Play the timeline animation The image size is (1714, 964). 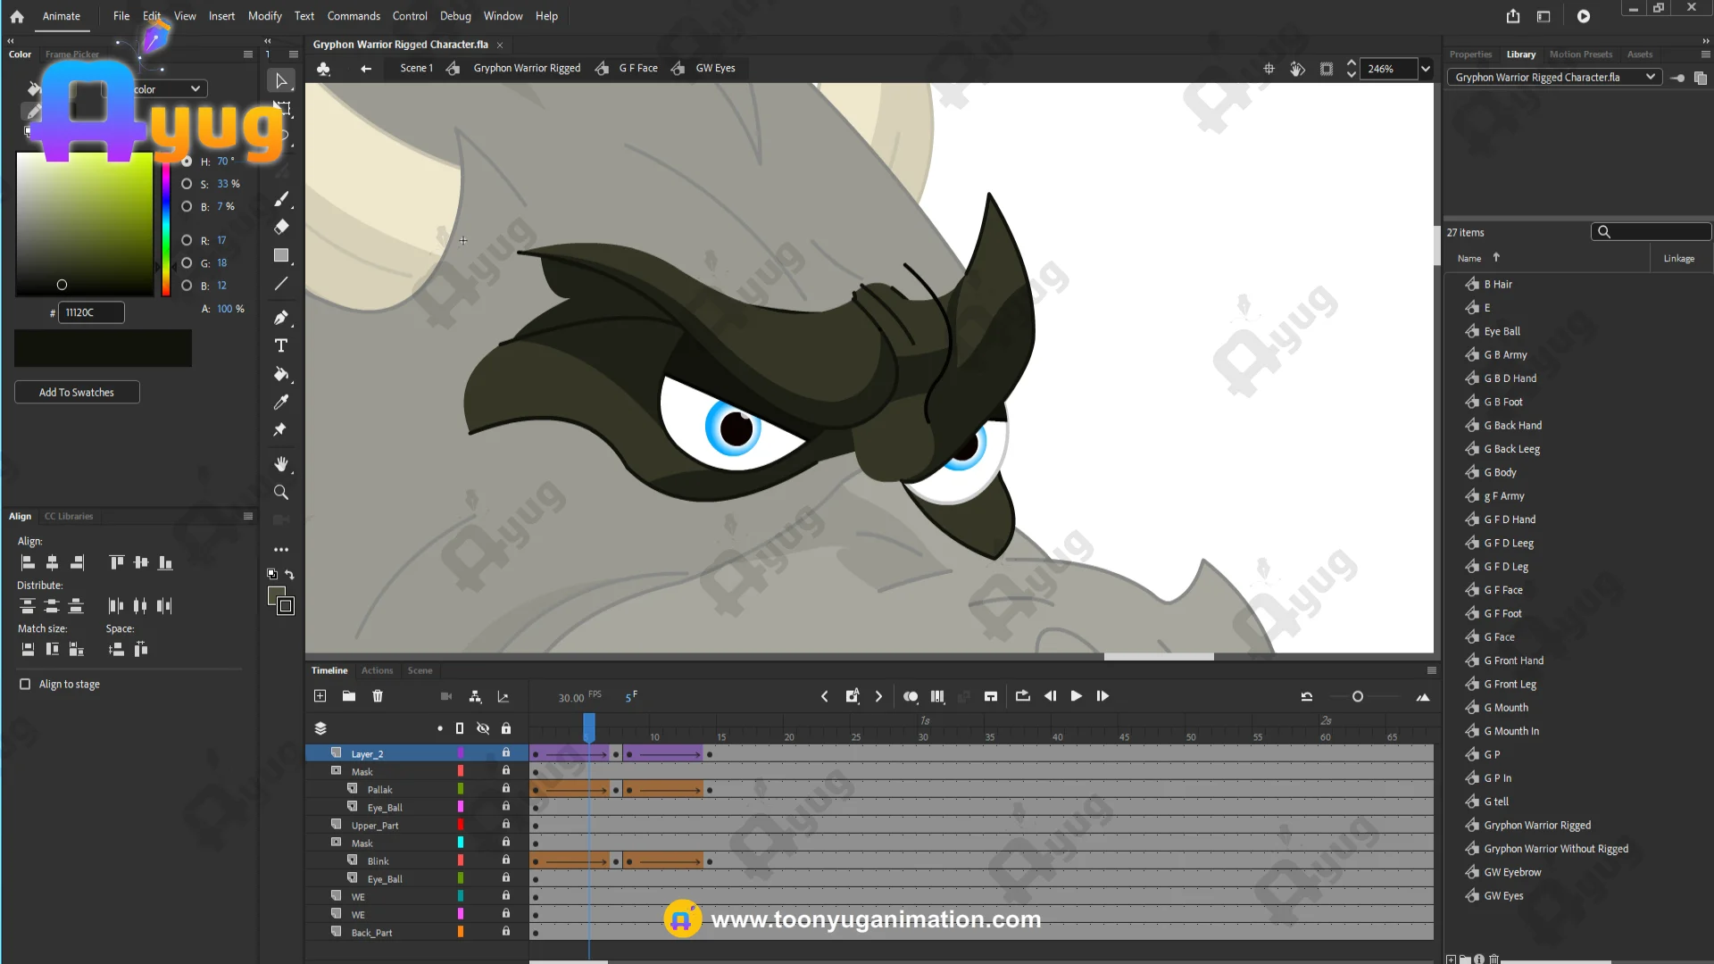1077,696
